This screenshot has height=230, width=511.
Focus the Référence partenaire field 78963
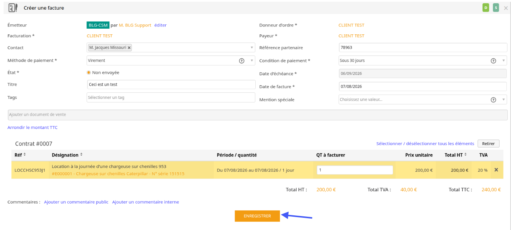click(x=423, y=47)
